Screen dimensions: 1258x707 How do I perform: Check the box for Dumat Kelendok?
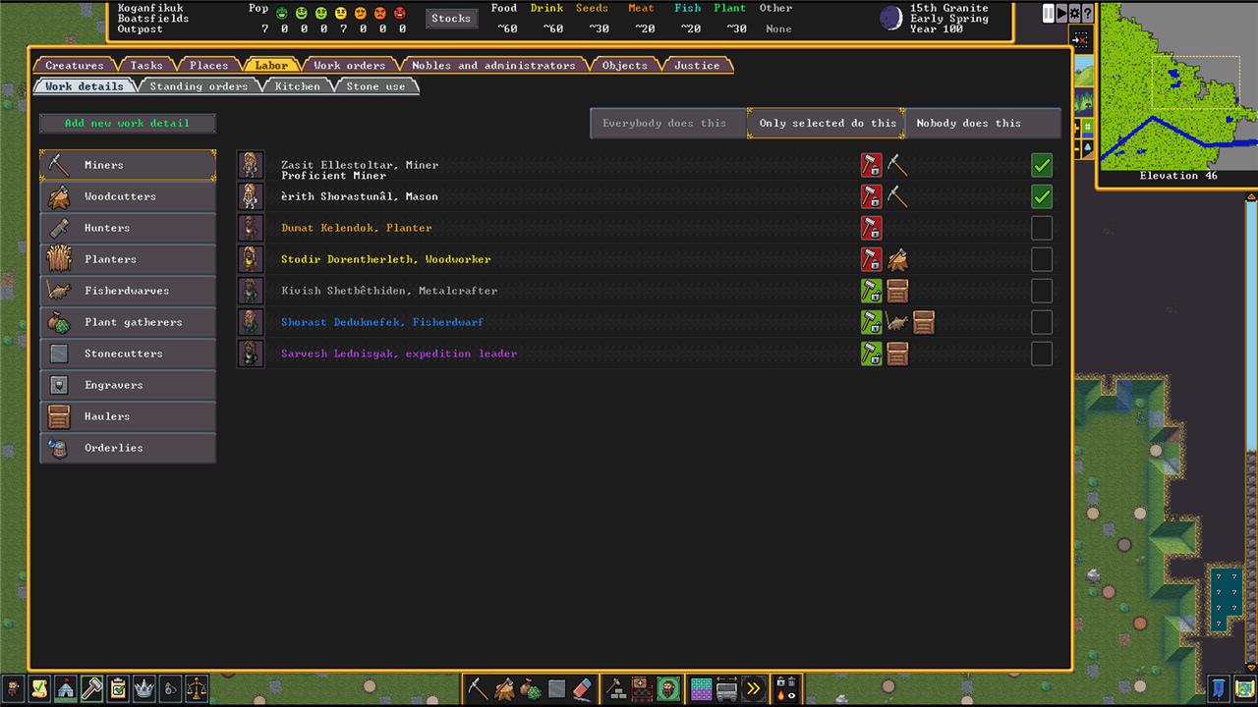[x=1042, y=228]
